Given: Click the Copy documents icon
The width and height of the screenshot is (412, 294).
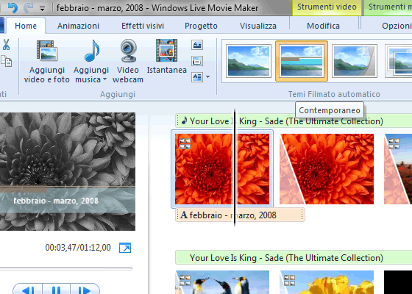Looking at the screenshot, I should (x=7, y=61).
